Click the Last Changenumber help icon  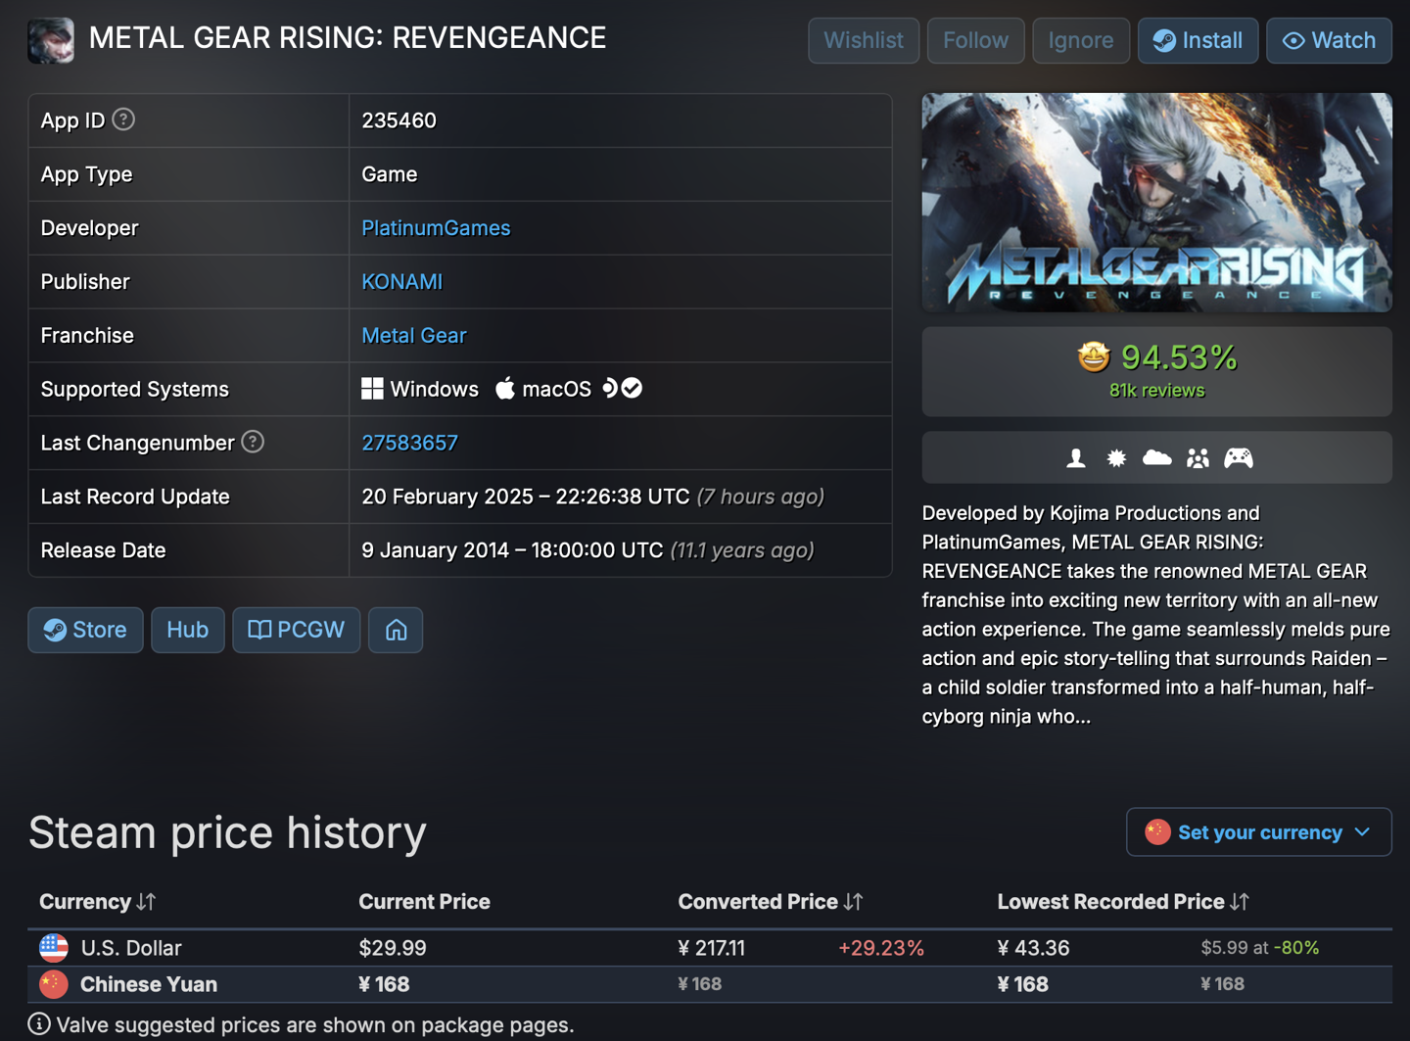253,442
